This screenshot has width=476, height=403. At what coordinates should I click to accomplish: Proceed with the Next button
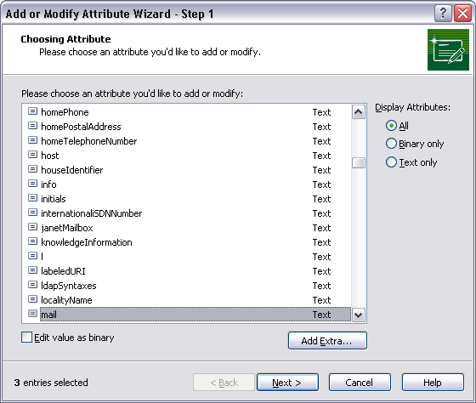point(287,383)
